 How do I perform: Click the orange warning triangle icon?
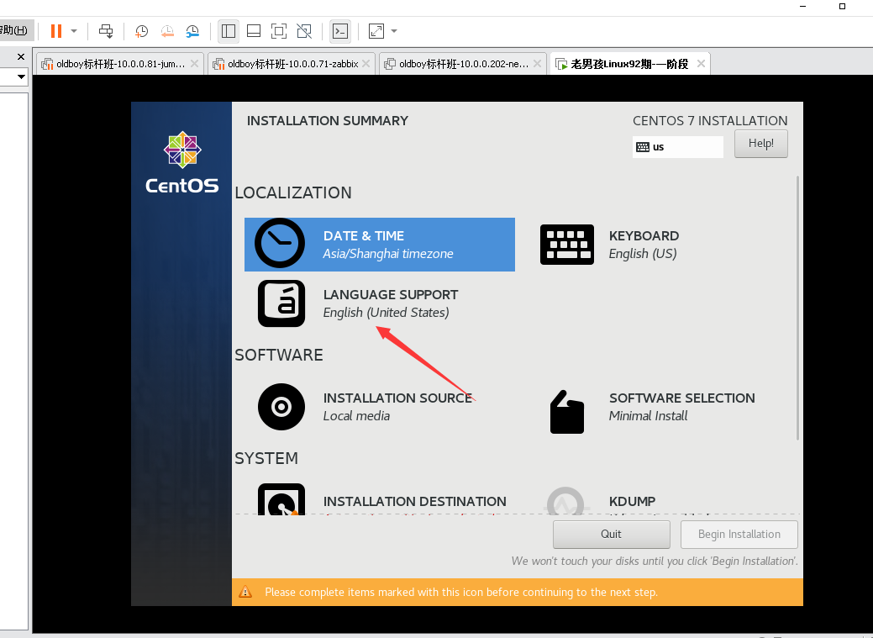[x=245, y=592]
